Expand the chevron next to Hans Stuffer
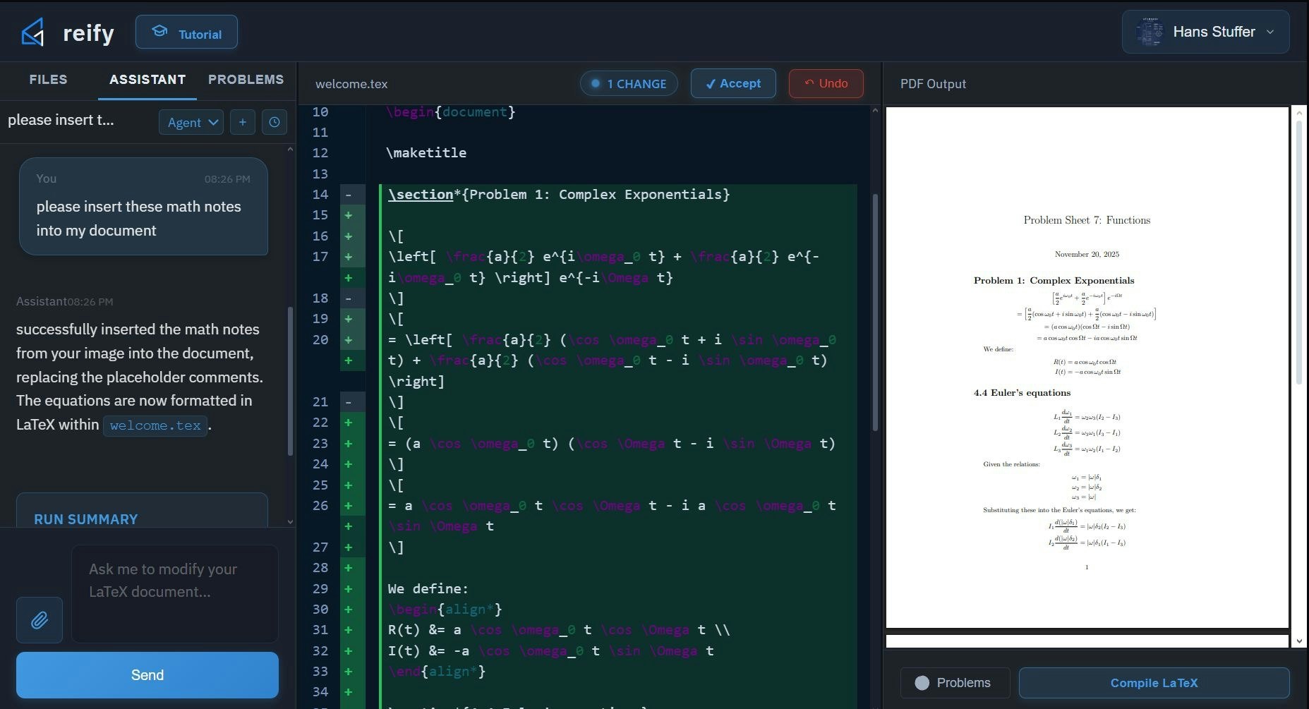 pos(1270,32)
